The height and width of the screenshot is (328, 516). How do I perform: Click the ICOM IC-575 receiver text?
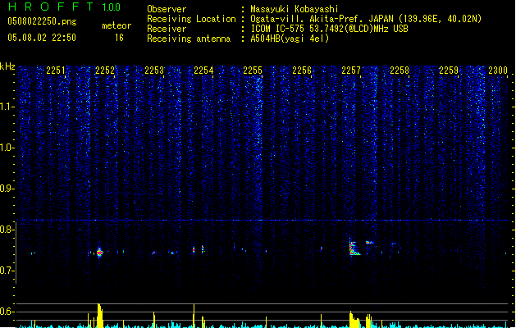(x=329, y=29)
